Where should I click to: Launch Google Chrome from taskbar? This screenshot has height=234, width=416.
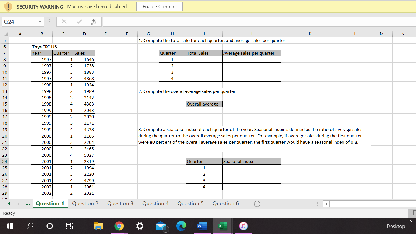tap(119, 226)
